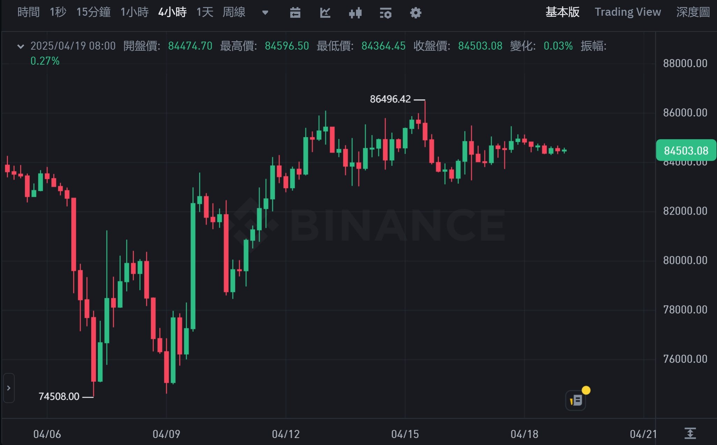Open the 深度圖 depth chart tab

(693, 12)
